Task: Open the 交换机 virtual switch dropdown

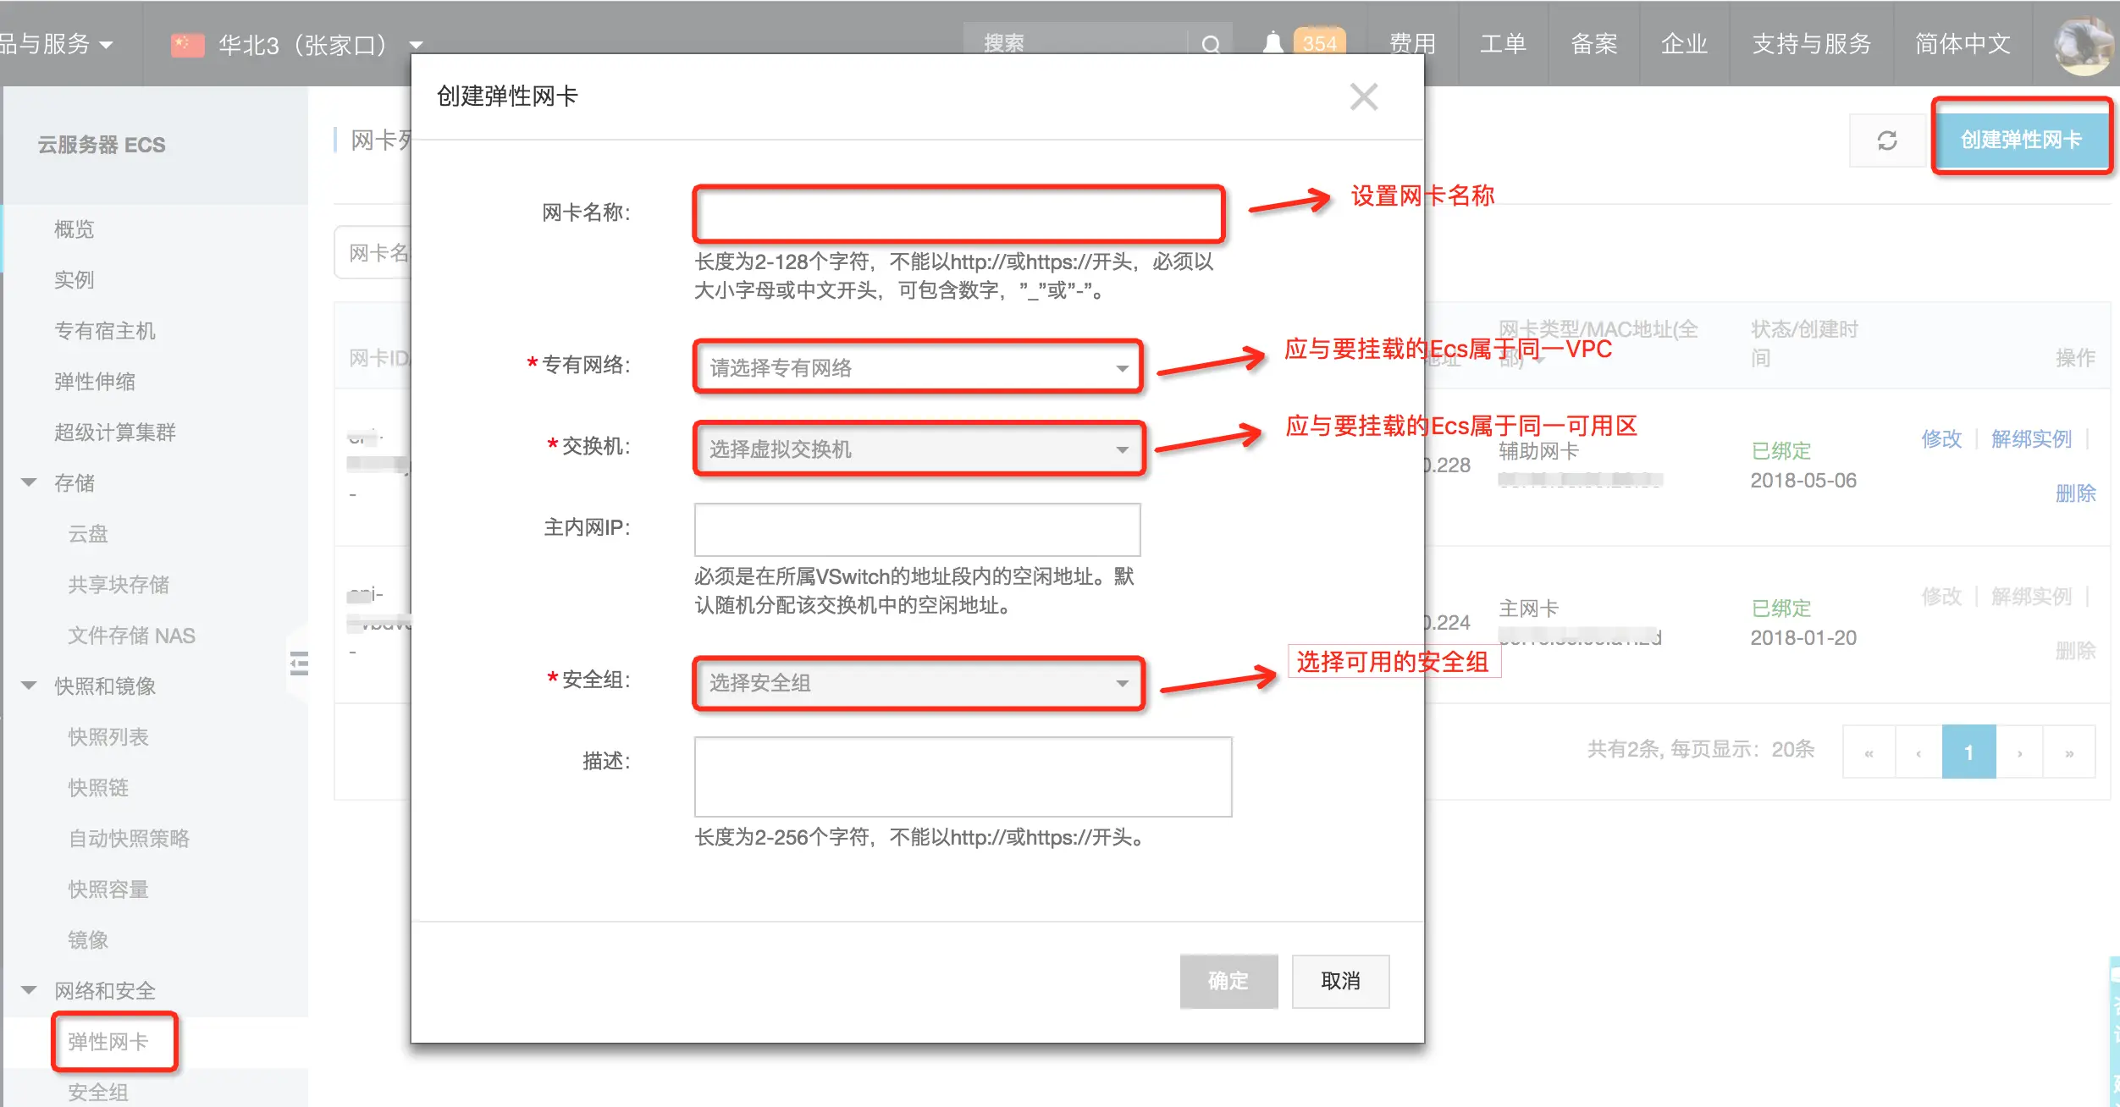Action: click(x=918, y=449)
